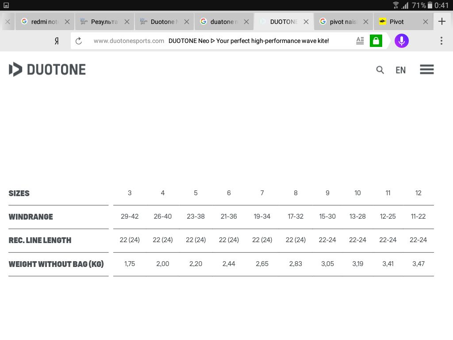Select size 12 column header
The width and height of the screenshot is (453, 340).
coord(418,193)
